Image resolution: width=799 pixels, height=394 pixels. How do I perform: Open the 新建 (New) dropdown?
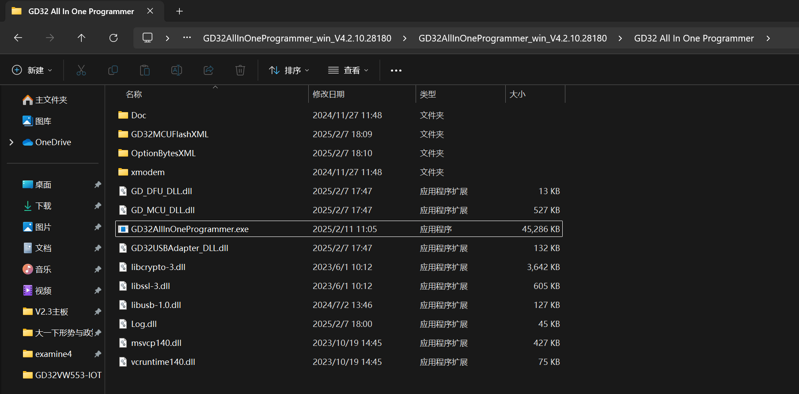click(32, 70)
